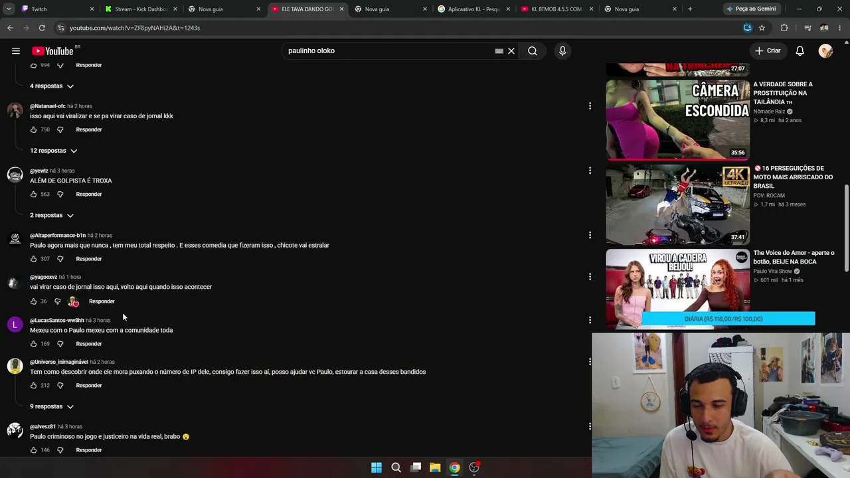Like the @Altaperformance-b1n comment with 307 likes

[33, 259]
